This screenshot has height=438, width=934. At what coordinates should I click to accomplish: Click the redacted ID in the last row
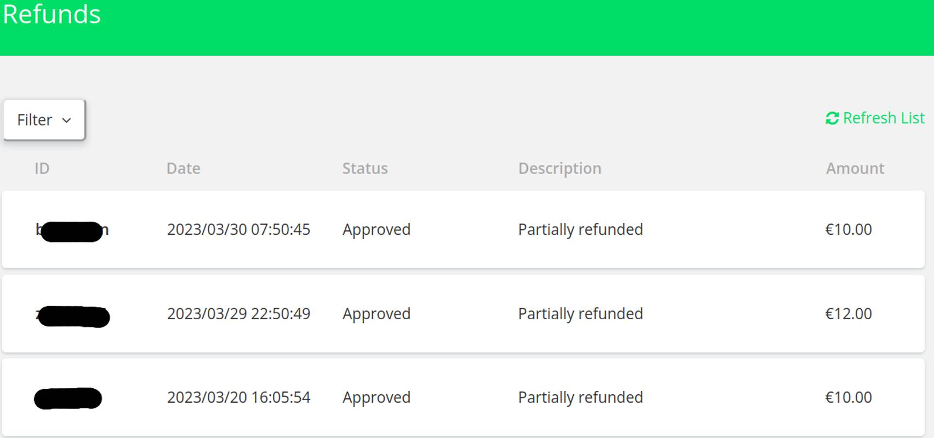point(69,397)
